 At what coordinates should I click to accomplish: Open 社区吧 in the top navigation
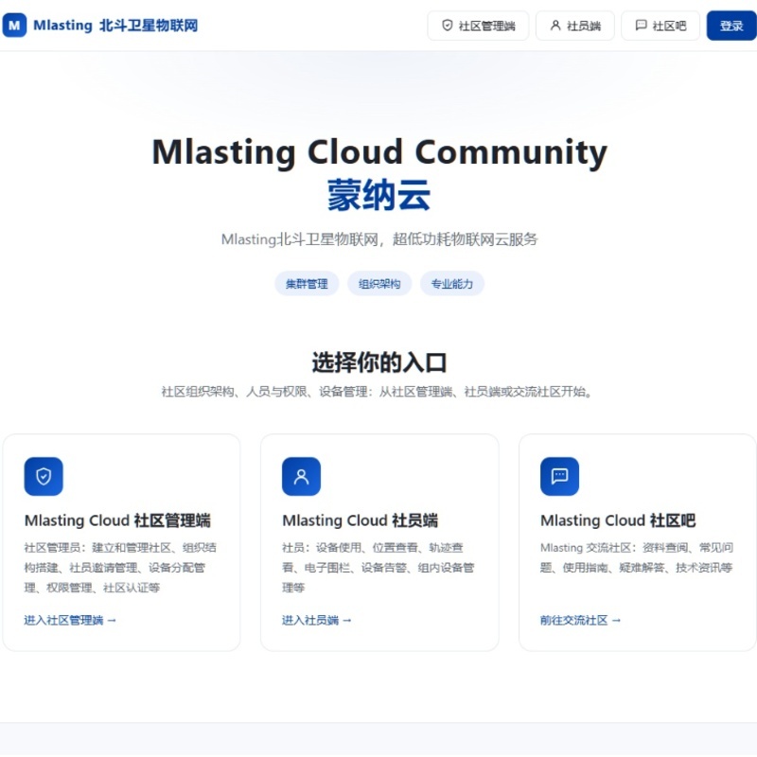click(660, 26)
